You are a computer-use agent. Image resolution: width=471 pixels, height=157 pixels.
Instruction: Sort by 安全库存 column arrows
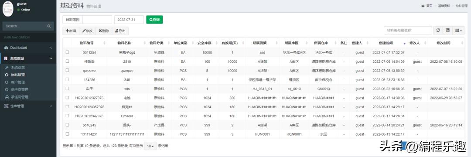click(216, 43)
